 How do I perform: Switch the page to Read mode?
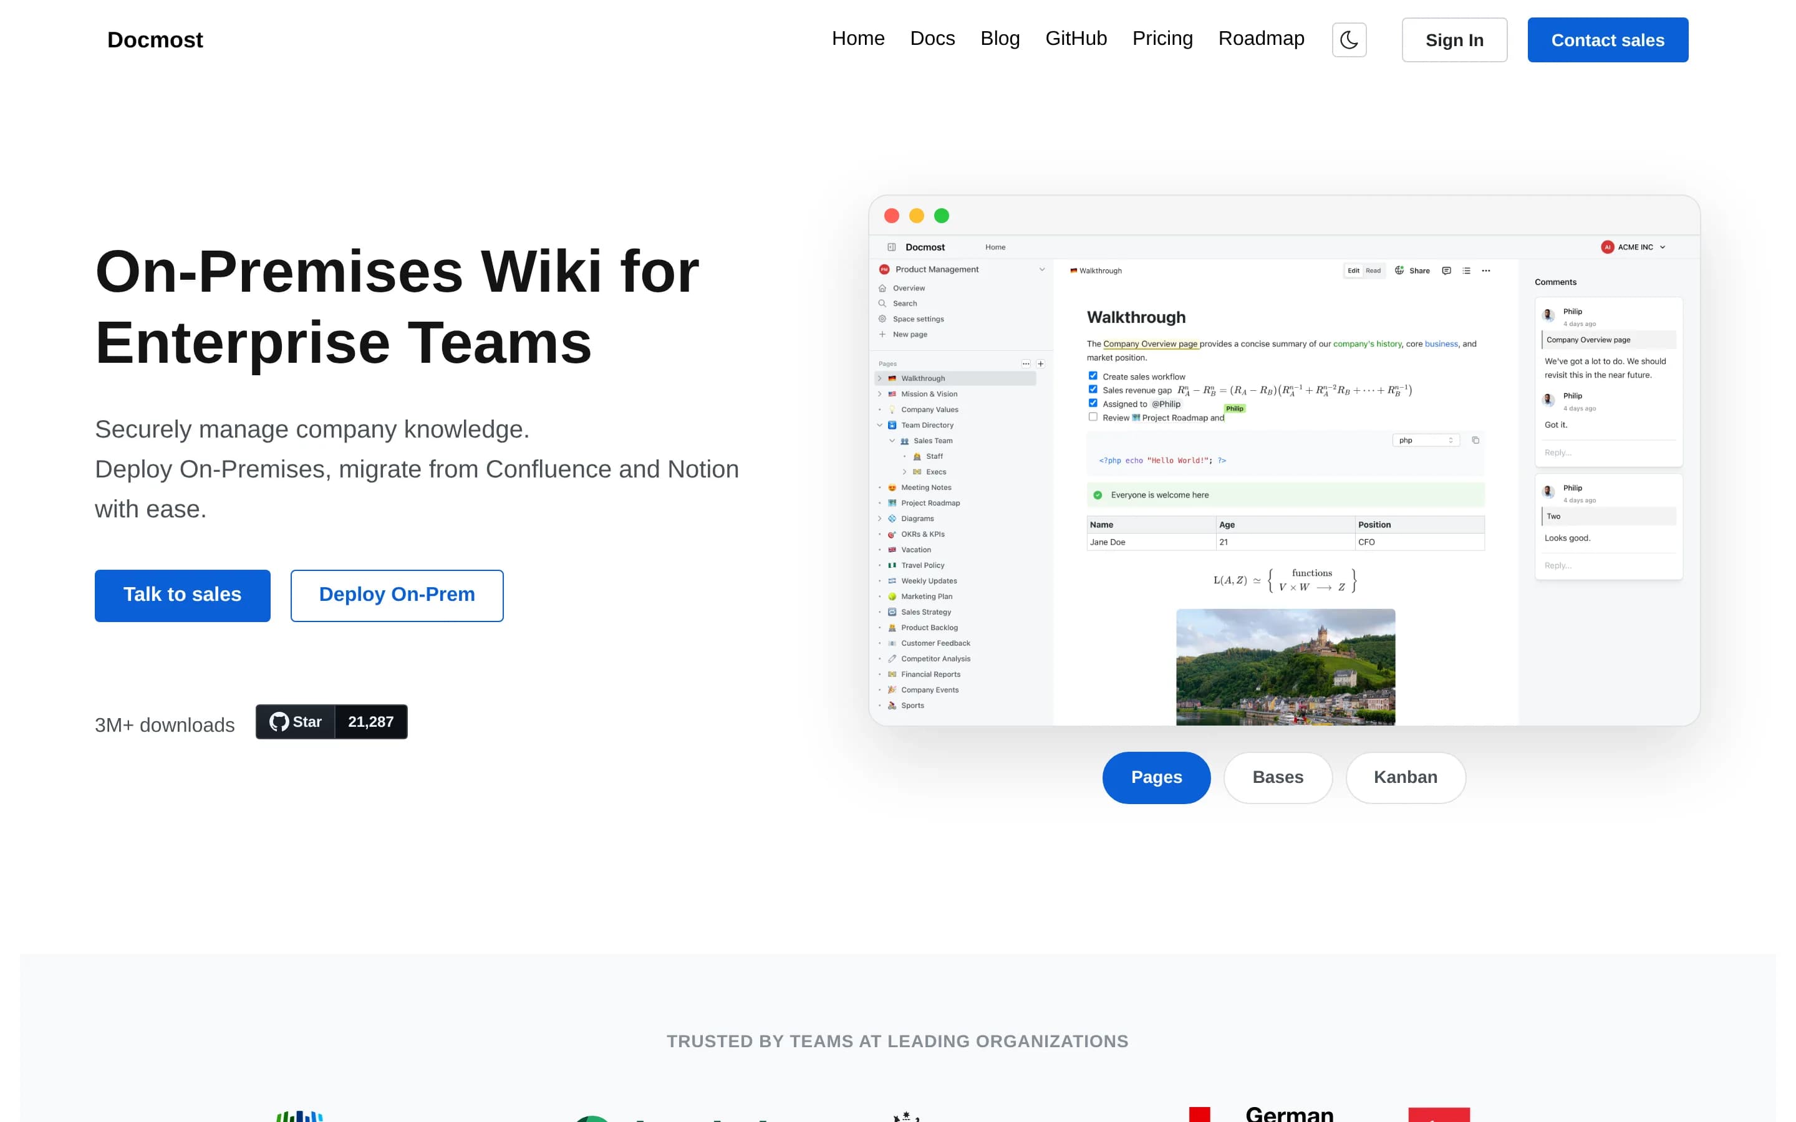[1374, 271]
